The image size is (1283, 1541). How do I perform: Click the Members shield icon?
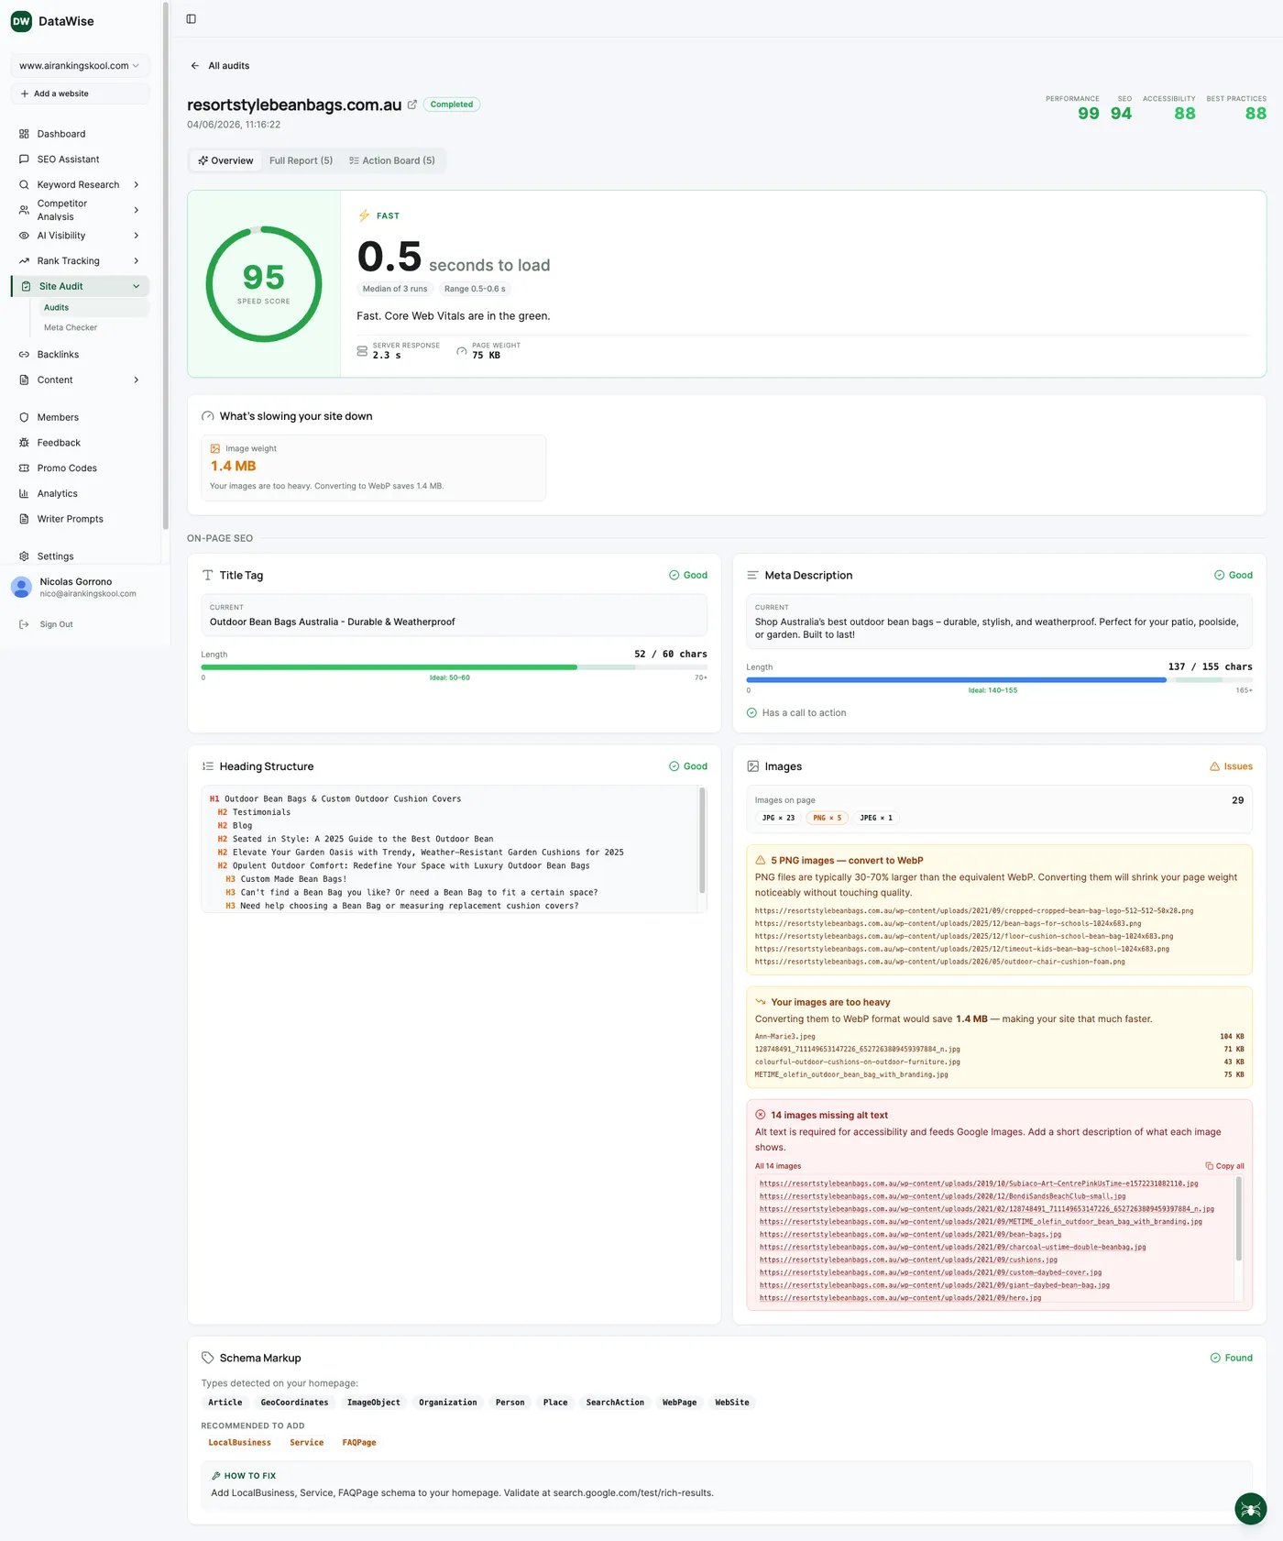24,417
